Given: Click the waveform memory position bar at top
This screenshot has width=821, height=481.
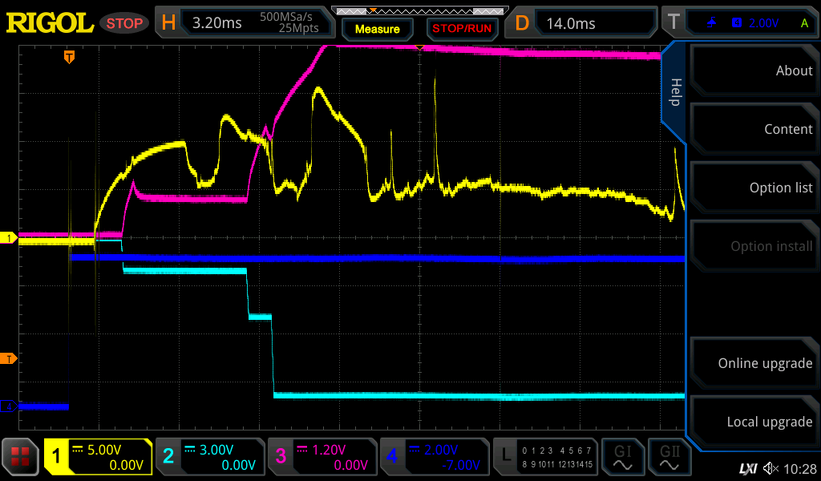Looking at the screenshot, I should point(419,11).
